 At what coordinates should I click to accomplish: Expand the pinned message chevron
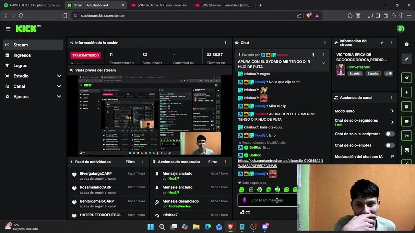click(x=324, y=63)
